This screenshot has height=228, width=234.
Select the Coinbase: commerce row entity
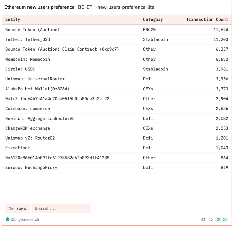click(27, 108)
